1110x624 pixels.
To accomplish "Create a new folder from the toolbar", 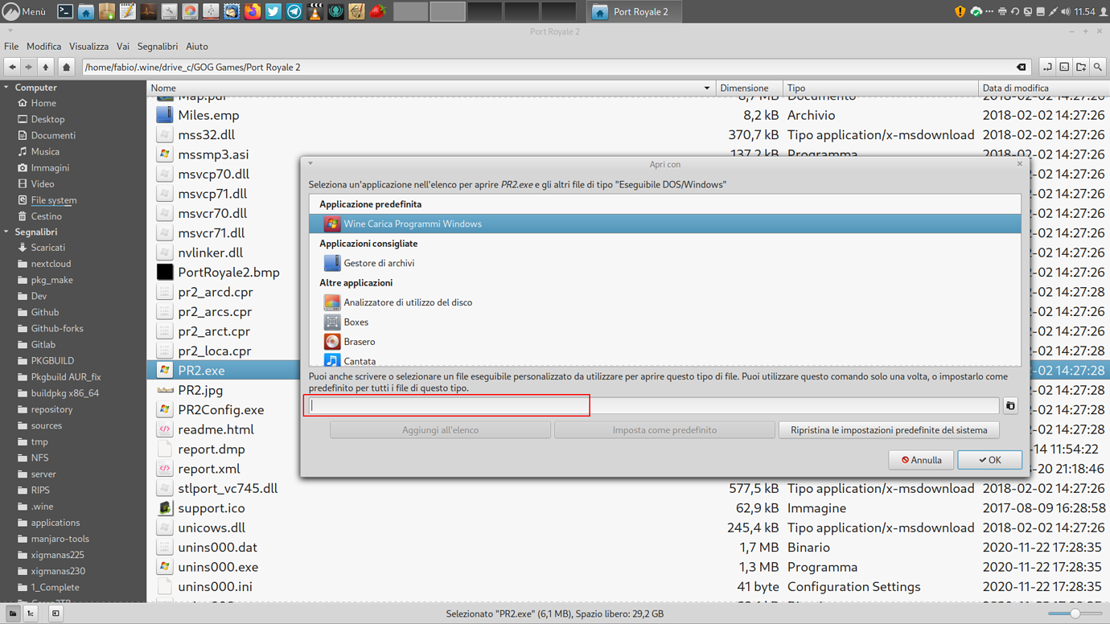I will click(x=1081, y=68).
